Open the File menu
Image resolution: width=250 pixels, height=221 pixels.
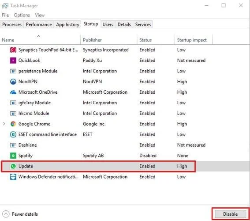5,15
